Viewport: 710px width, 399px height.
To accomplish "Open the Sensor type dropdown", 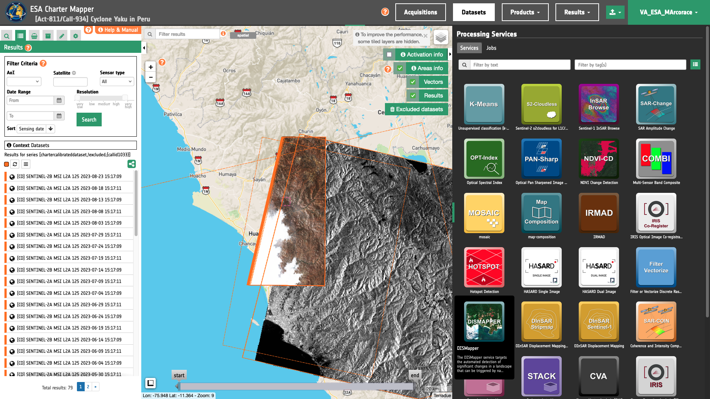I will pyautogui.click(x=117, y=82).
